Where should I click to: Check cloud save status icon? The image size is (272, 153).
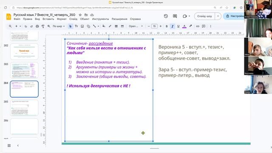pyautogui.click(x=92, y=15)
